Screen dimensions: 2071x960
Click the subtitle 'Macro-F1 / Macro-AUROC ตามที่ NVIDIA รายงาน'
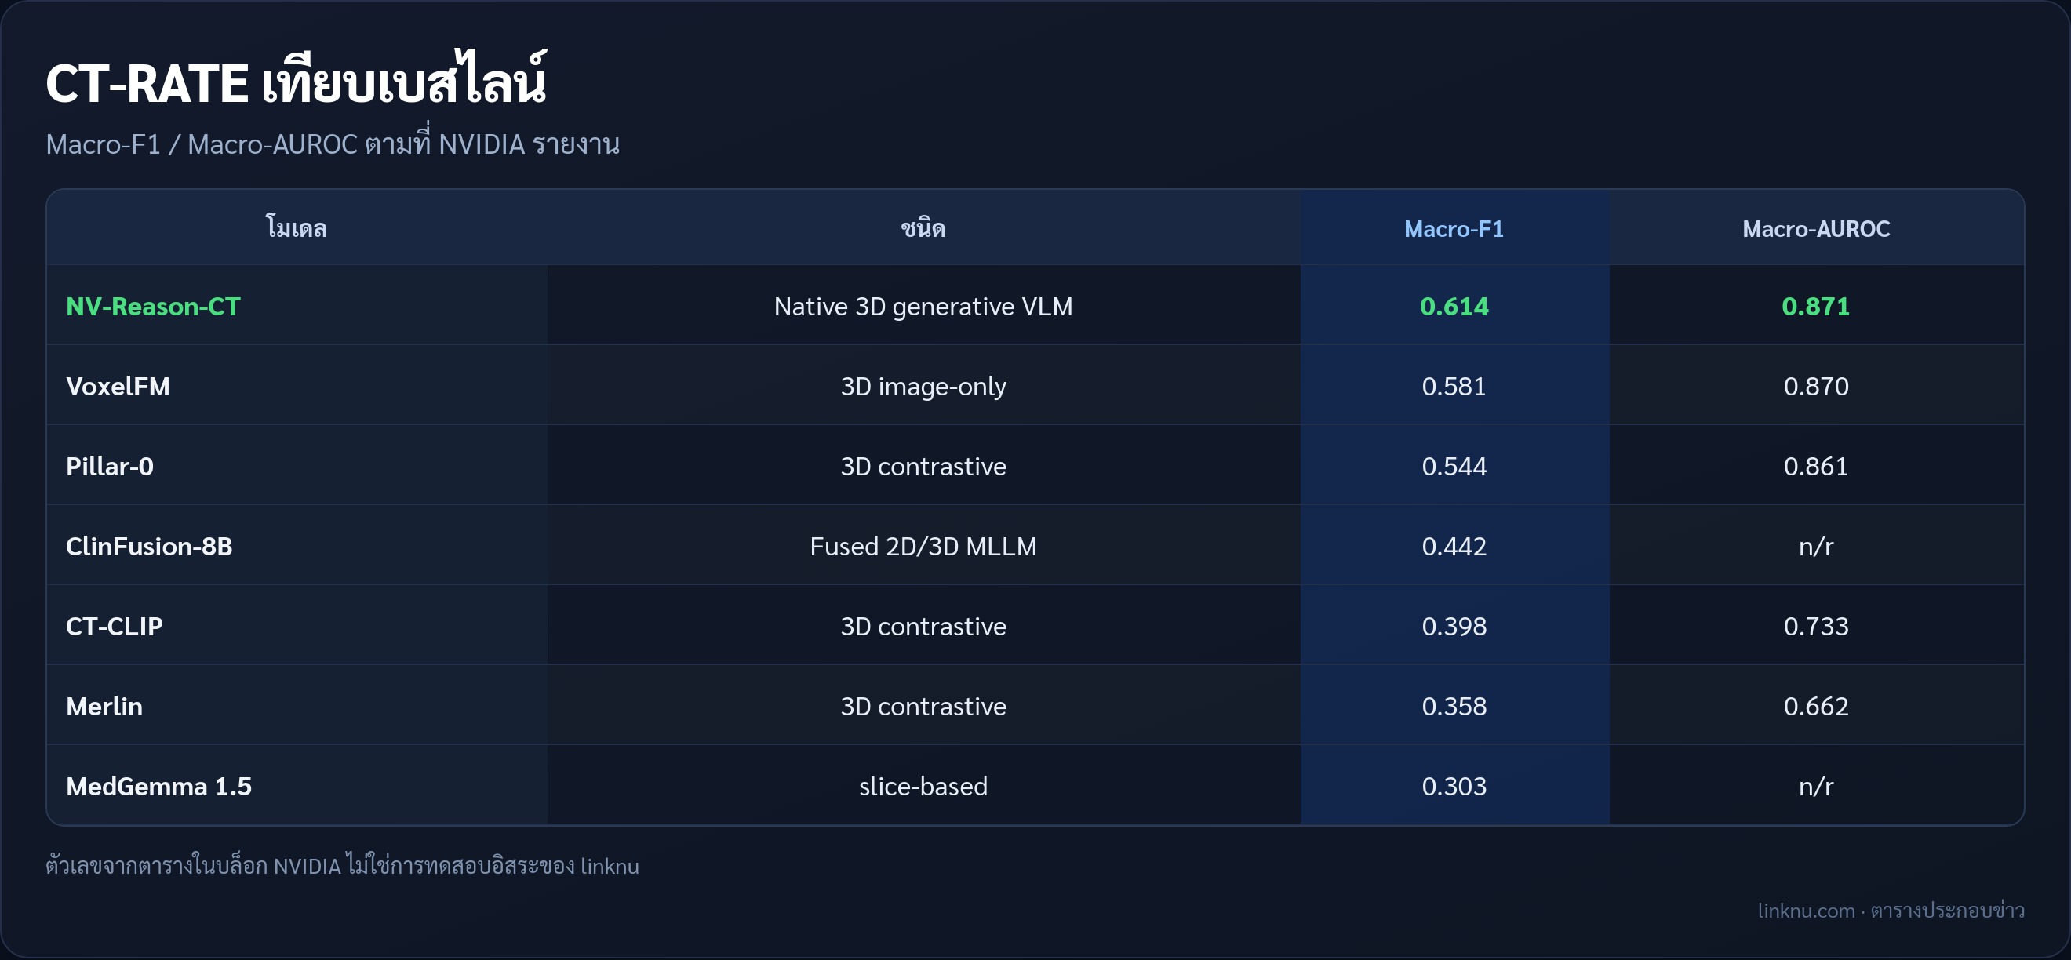333,142
